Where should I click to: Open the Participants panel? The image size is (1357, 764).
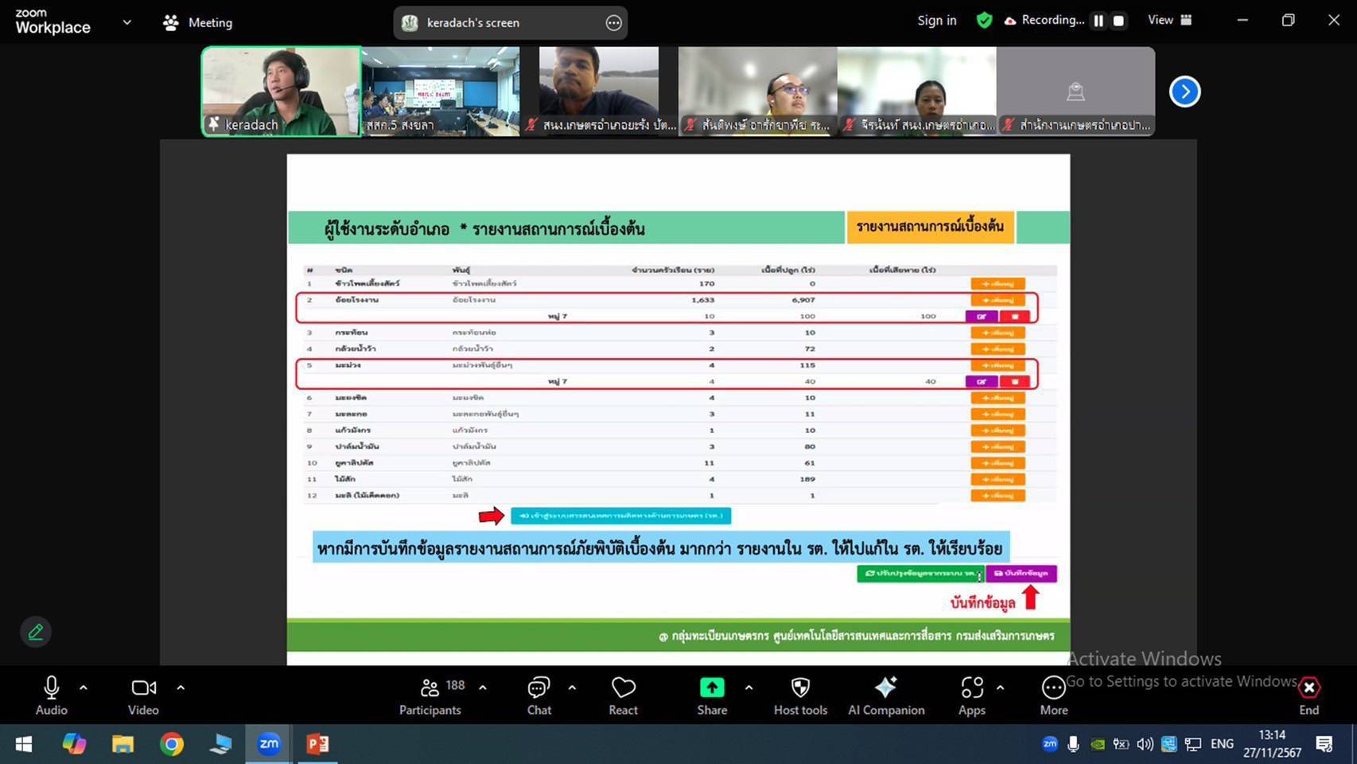tap(430, 695)
